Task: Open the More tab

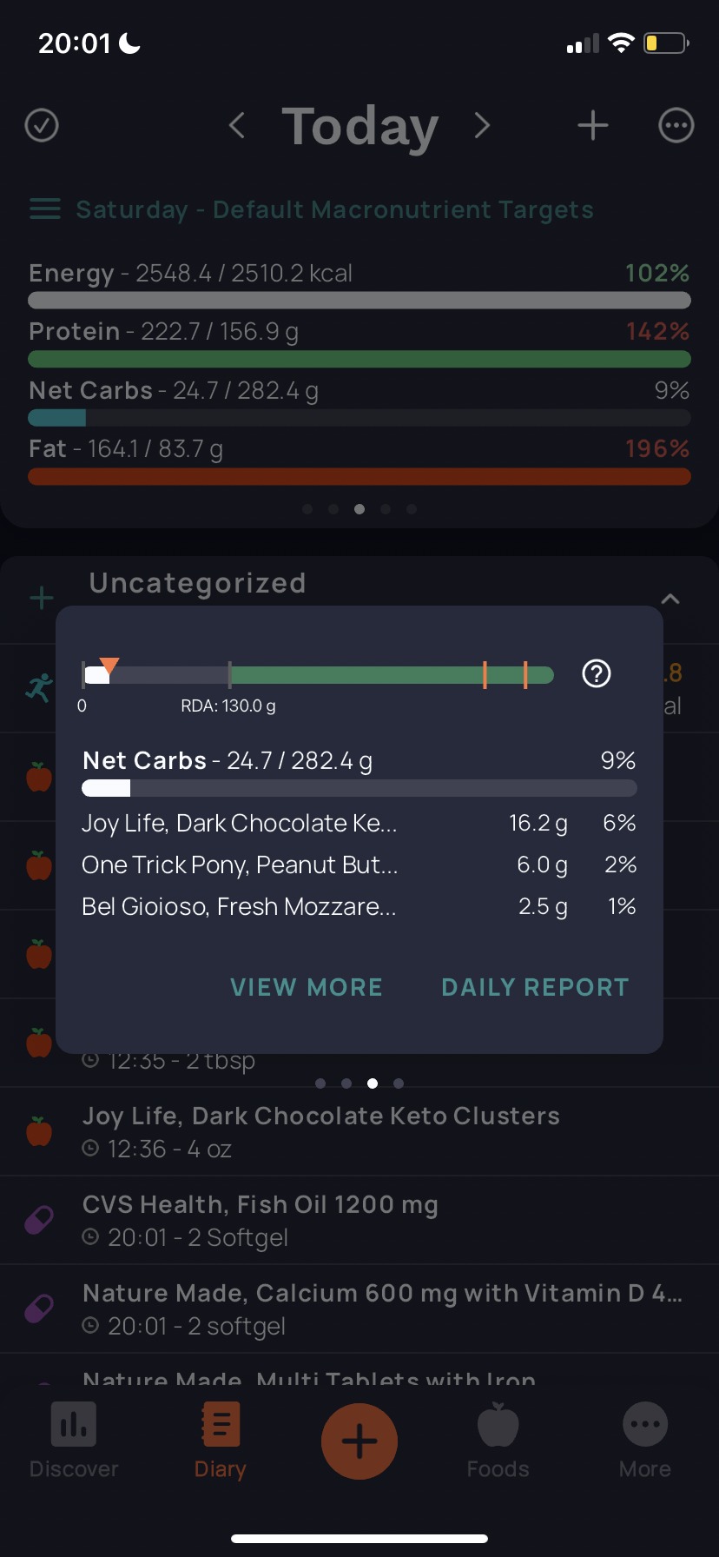Action: coord(645,1441)
